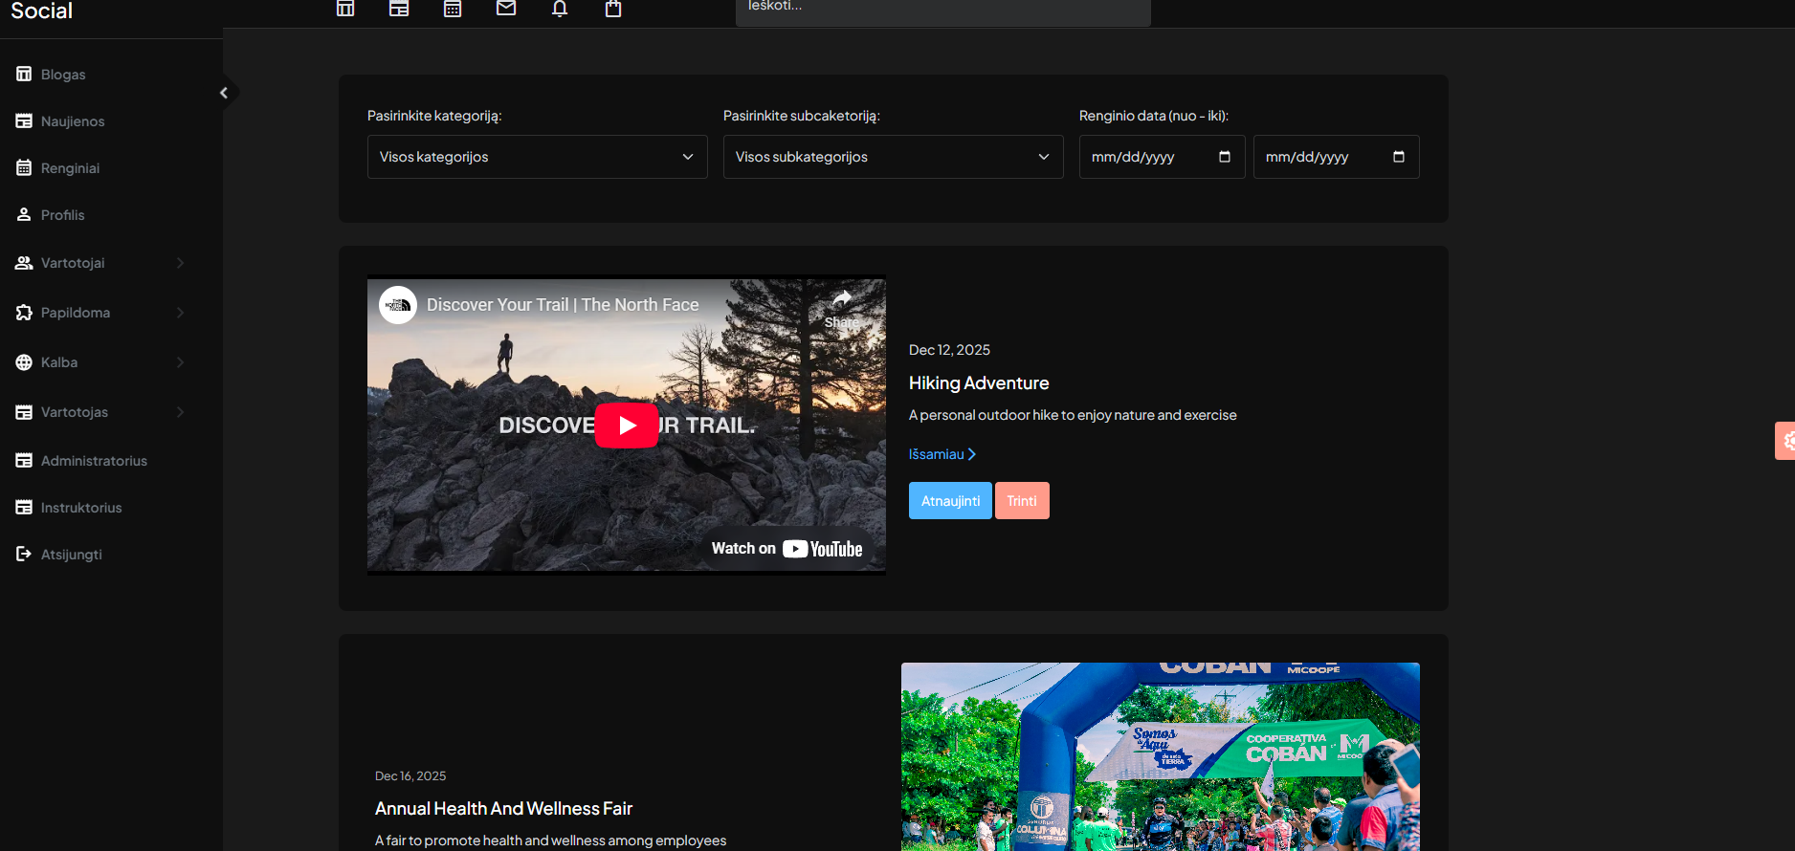Open Naujienos from the sidebar
Viewport: 1795px width, 851px height.
(73, 121)
